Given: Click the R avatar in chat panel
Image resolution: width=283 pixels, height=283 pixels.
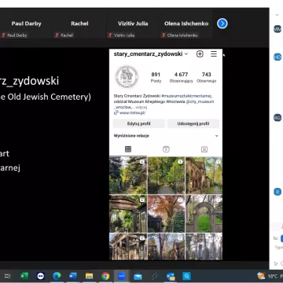Looking at the screenshot, I should 277,192.
